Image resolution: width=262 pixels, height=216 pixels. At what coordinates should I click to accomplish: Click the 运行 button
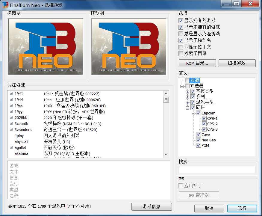click(x=242, y=209)
